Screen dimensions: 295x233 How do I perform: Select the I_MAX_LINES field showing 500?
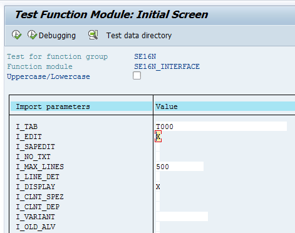pos(180,167)
